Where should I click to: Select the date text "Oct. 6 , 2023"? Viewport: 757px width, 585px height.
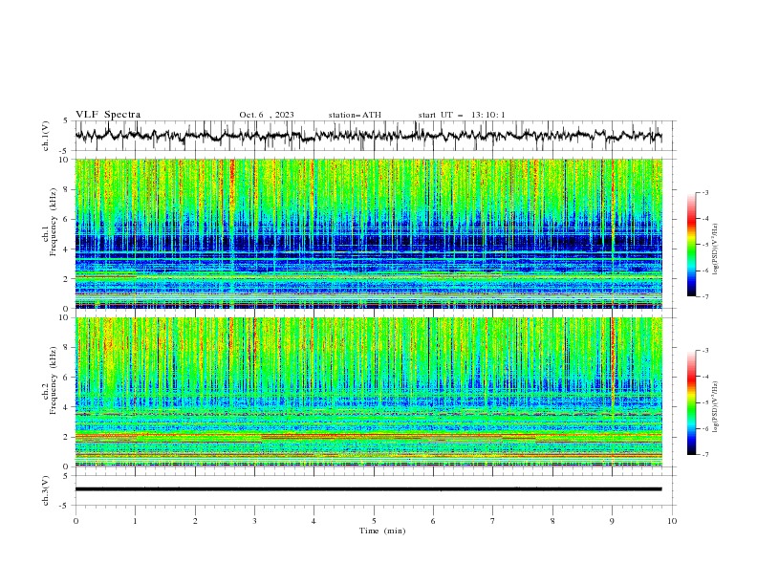267,115
